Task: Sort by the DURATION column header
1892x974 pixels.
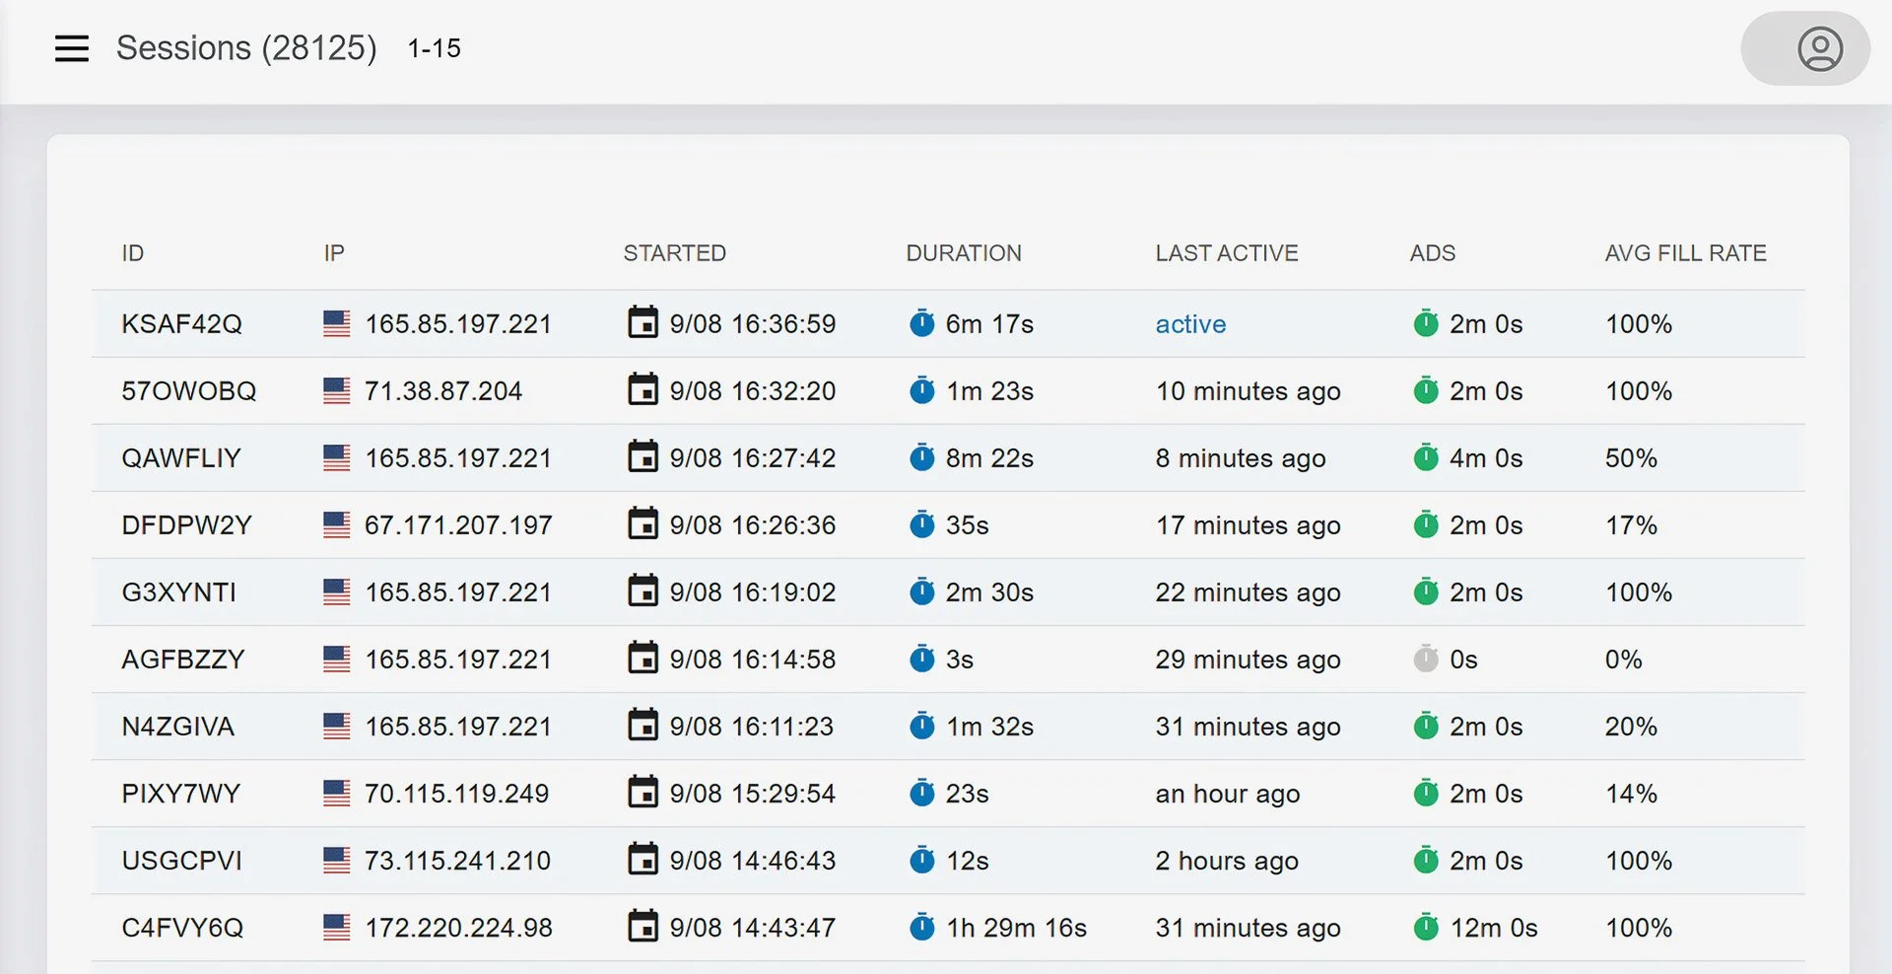Action: pyautogui.click(x=963, y=252)
